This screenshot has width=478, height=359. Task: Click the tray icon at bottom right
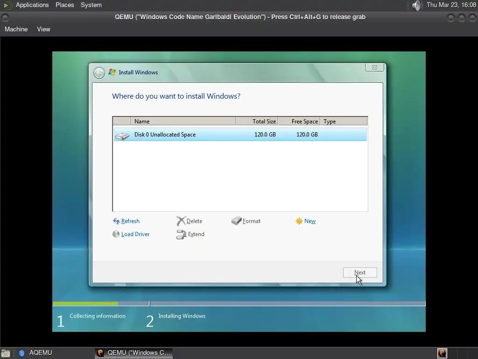click(x=443, y=353)
